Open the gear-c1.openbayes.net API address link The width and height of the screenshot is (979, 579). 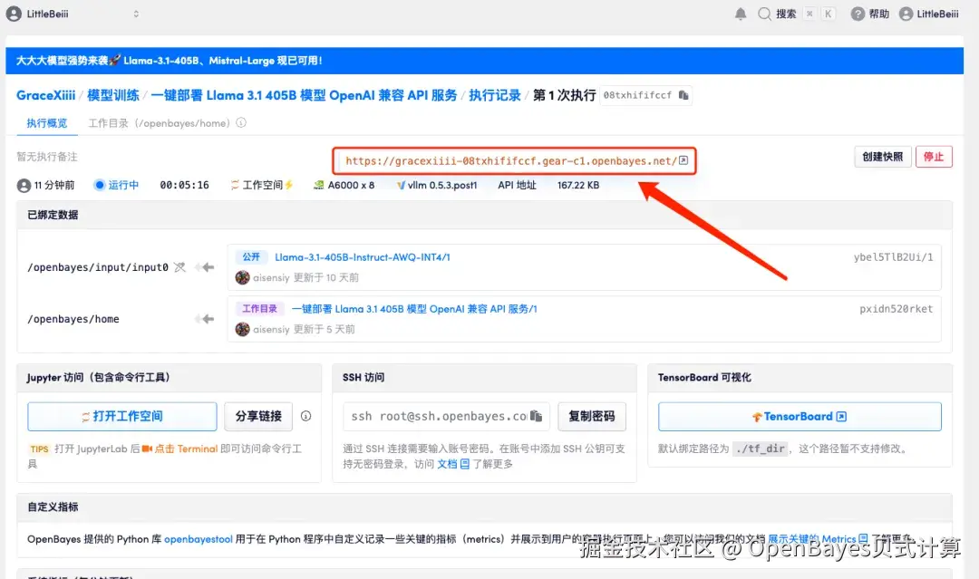(510, 160)
